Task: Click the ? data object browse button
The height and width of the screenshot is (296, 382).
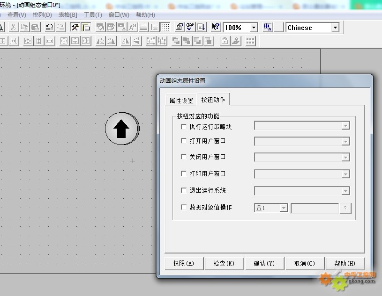Action: coord(345,208)
